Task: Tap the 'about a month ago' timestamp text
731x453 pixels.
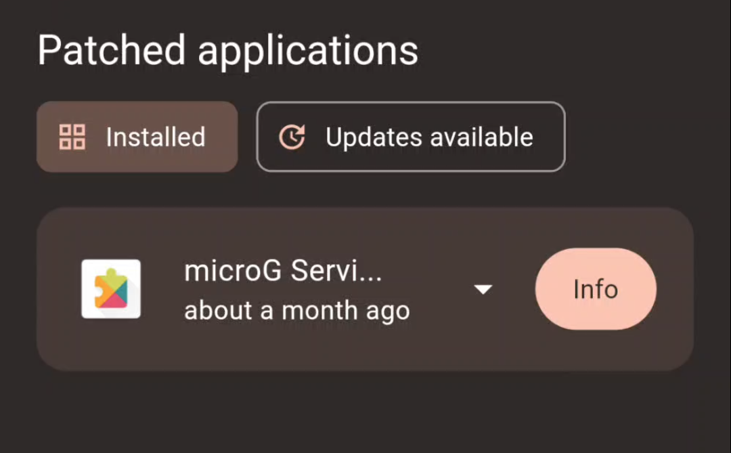Action: pyautogui.click(x=296, y=310)
